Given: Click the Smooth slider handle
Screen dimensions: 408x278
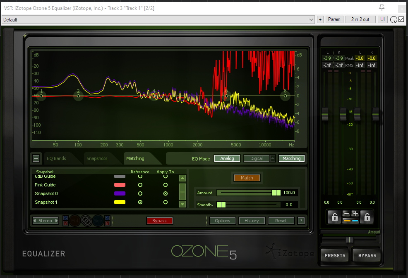Looking at the screenshot, I should click(x=221, y=205).
